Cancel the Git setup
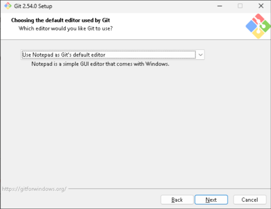Image resolution: width=271 pixels, height=209 pixels. [x=250, y=200]
